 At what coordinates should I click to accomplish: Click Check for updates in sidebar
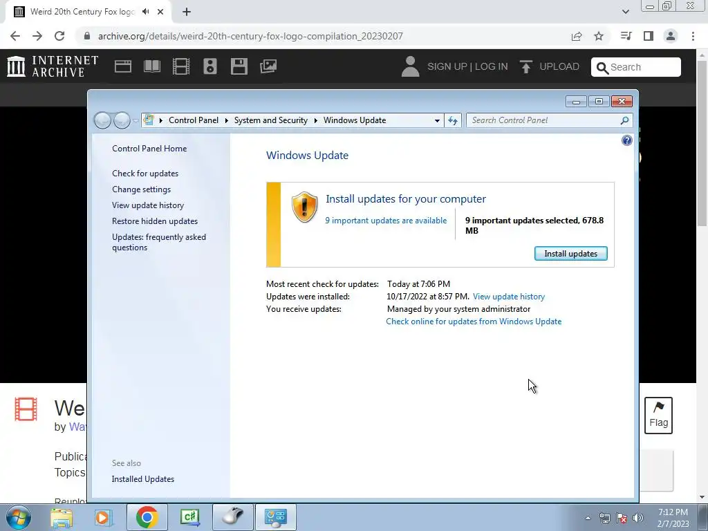pos(145,174)
